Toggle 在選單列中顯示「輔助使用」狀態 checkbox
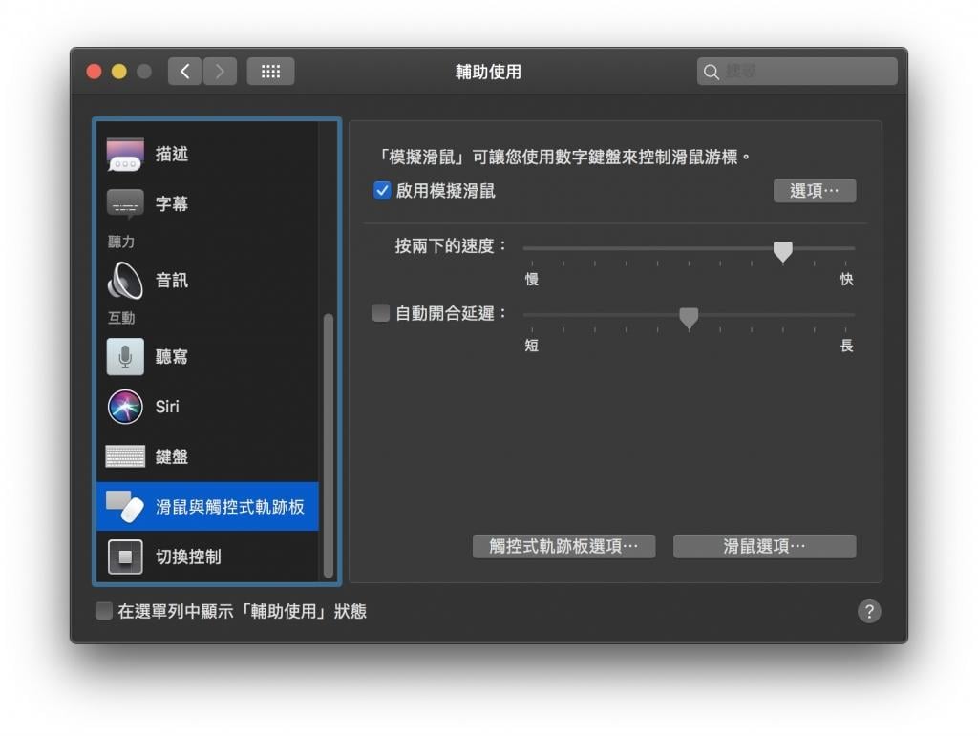 pyautogui.click(x=103, y=611)
